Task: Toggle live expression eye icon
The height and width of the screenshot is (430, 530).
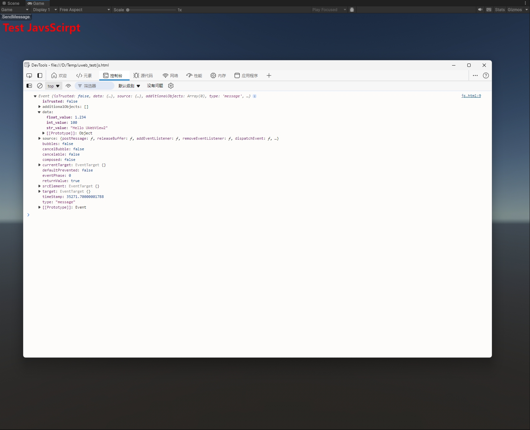Action: (68, 86)
